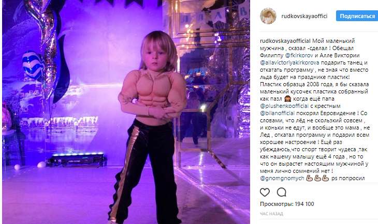Viewport: 378px width, 224px height.
Task: Open the @plushenkoofficial mention
Action: (284, 106)
